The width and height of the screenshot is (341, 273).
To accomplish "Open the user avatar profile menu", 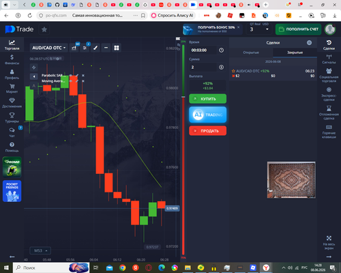I will click(330, 29).
